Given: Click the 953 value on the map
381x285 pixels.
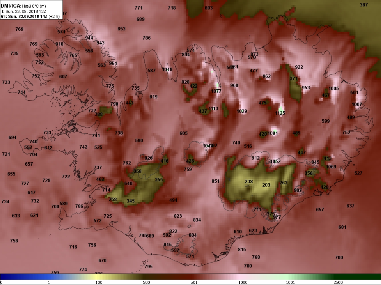Looking at the screenshot, I should (x=306, y=87).
